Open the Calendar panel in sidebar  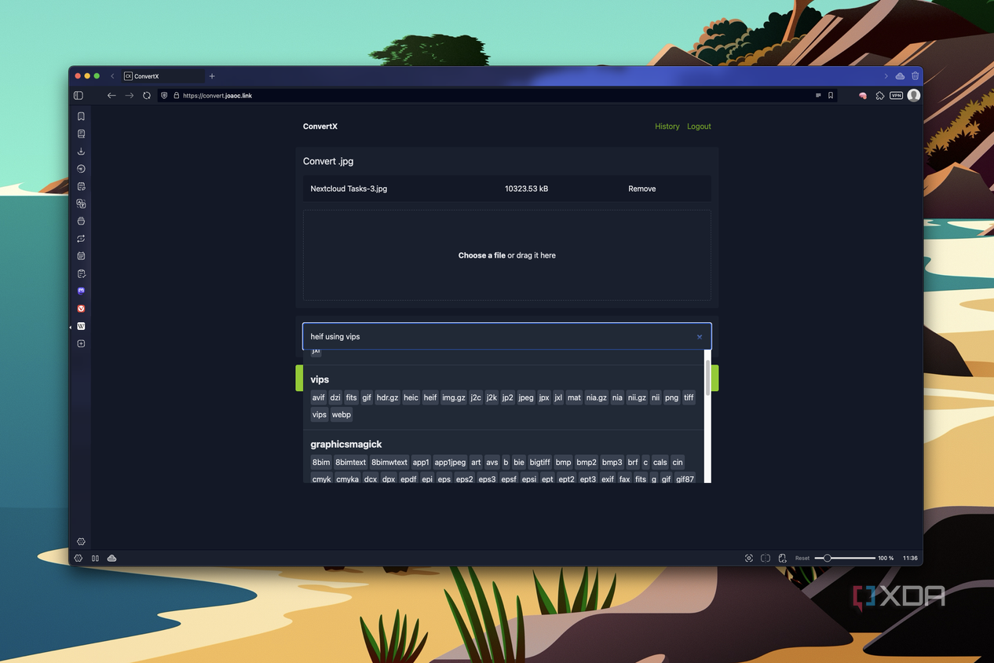coord(81,256)
